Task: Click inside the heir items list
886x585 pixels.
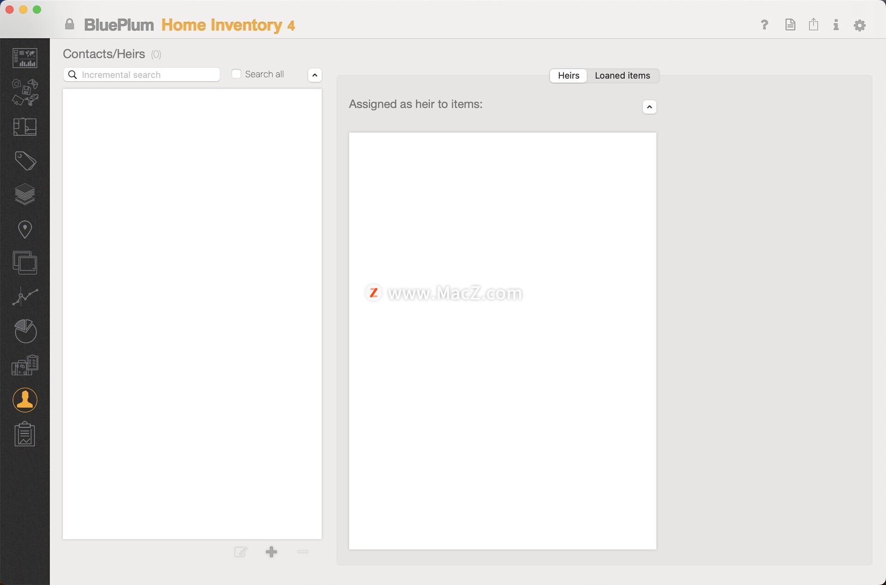Action: click(503, 341)
